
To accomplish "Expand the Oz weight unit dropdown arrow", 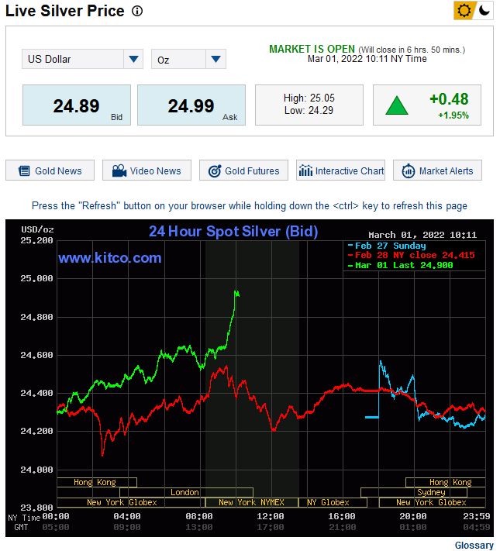I will click(x=216, y=59).
